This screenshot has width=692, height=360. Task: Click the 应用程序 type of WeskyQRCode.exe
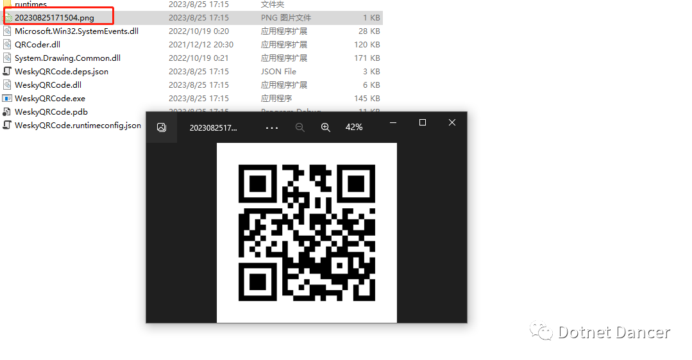(x=276, y=98)
